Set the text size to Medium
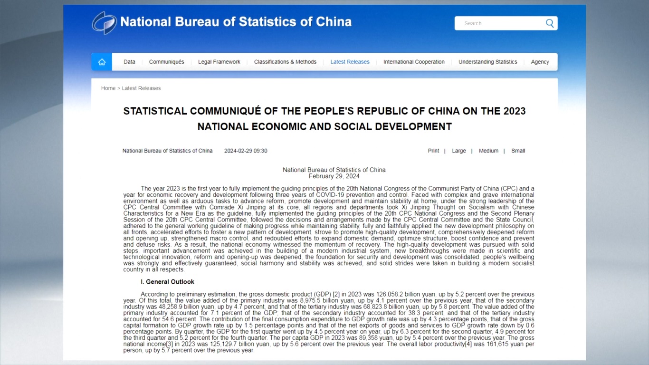 (x=488, y=151)
